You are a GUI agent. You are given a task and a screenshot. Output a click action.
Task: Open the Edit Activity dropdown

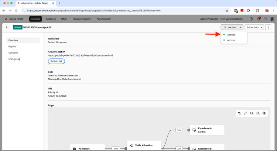click(x=254, y=27)
